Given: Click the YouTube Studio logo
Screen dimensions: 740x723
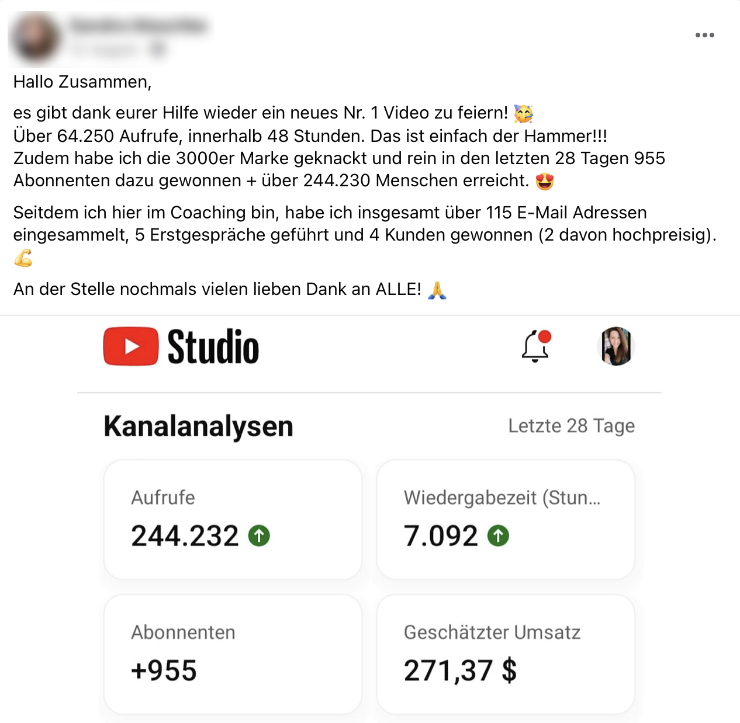Looking at the screenshot, I should pos(181,346).
